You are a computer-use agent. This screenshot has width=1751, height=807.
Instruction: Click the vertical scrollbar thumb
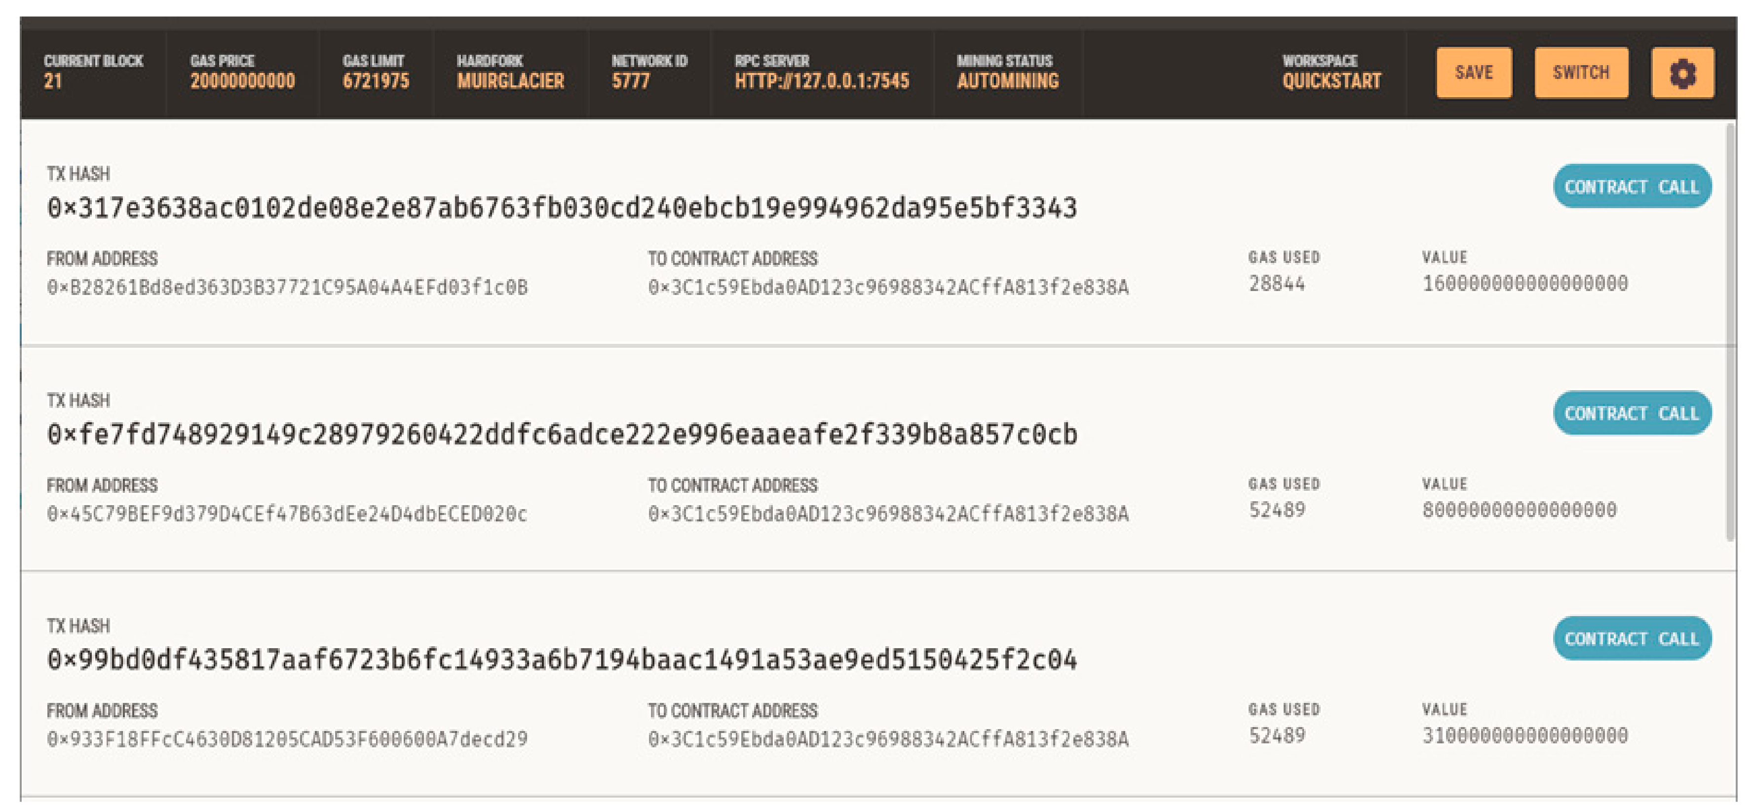click(x=1731, y=333)
